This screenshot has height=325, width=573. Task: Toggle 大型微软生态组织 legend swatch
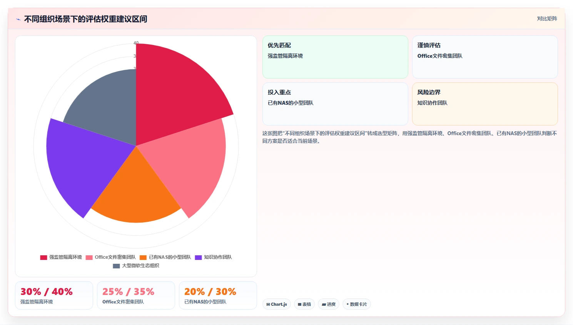[x=116, y=266]
